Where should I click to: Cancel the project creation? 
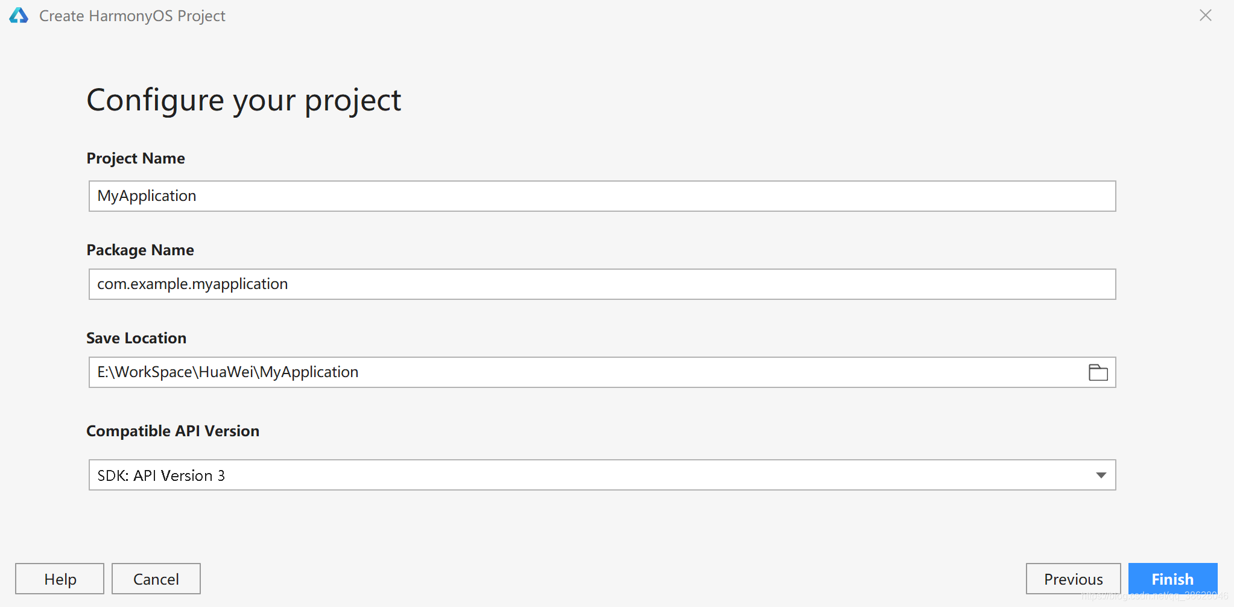pyautogui.click(x=156, y=579)
